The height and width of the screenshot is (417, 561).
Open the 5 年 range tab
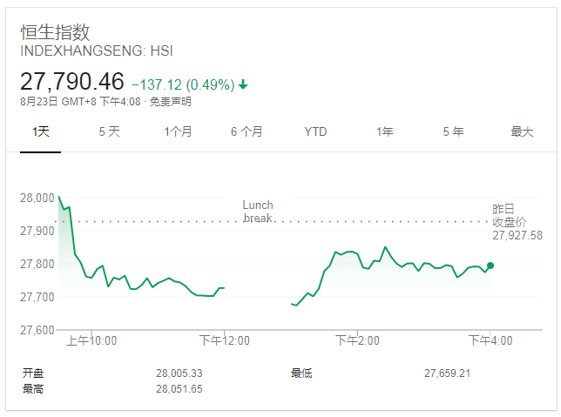point(453,131)
